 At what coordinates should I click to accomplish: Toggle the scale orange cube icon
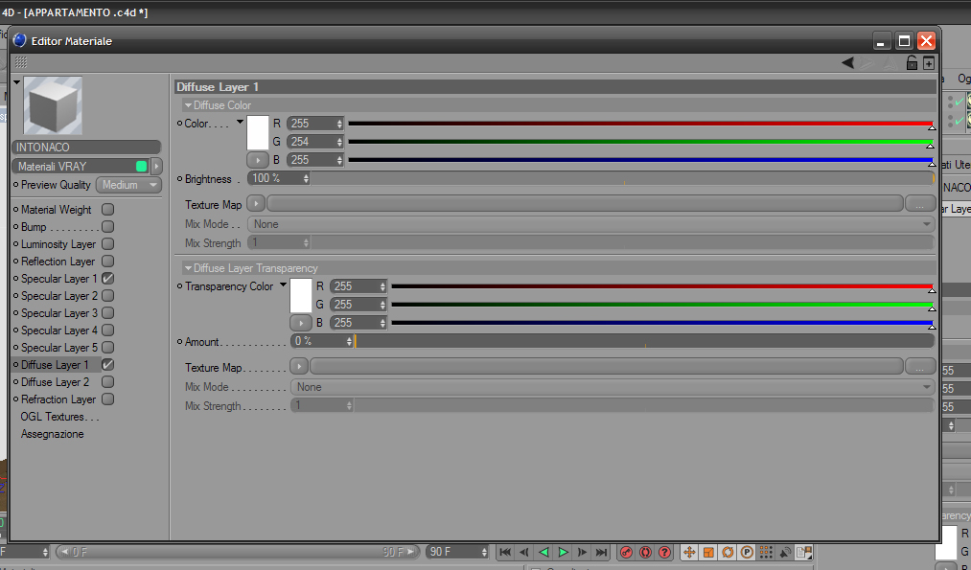point(708,552)
